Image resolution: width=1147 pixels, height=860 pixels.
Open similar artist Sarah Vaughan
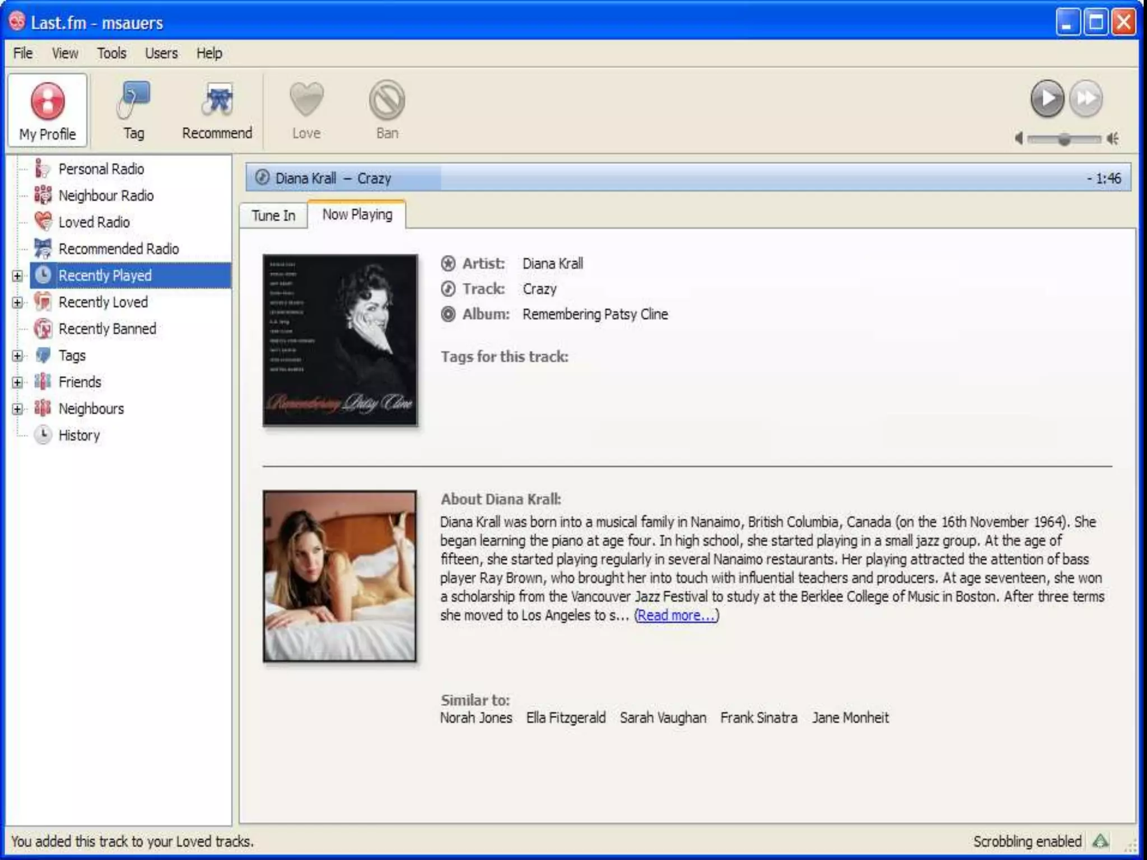[x=663, y=718]
